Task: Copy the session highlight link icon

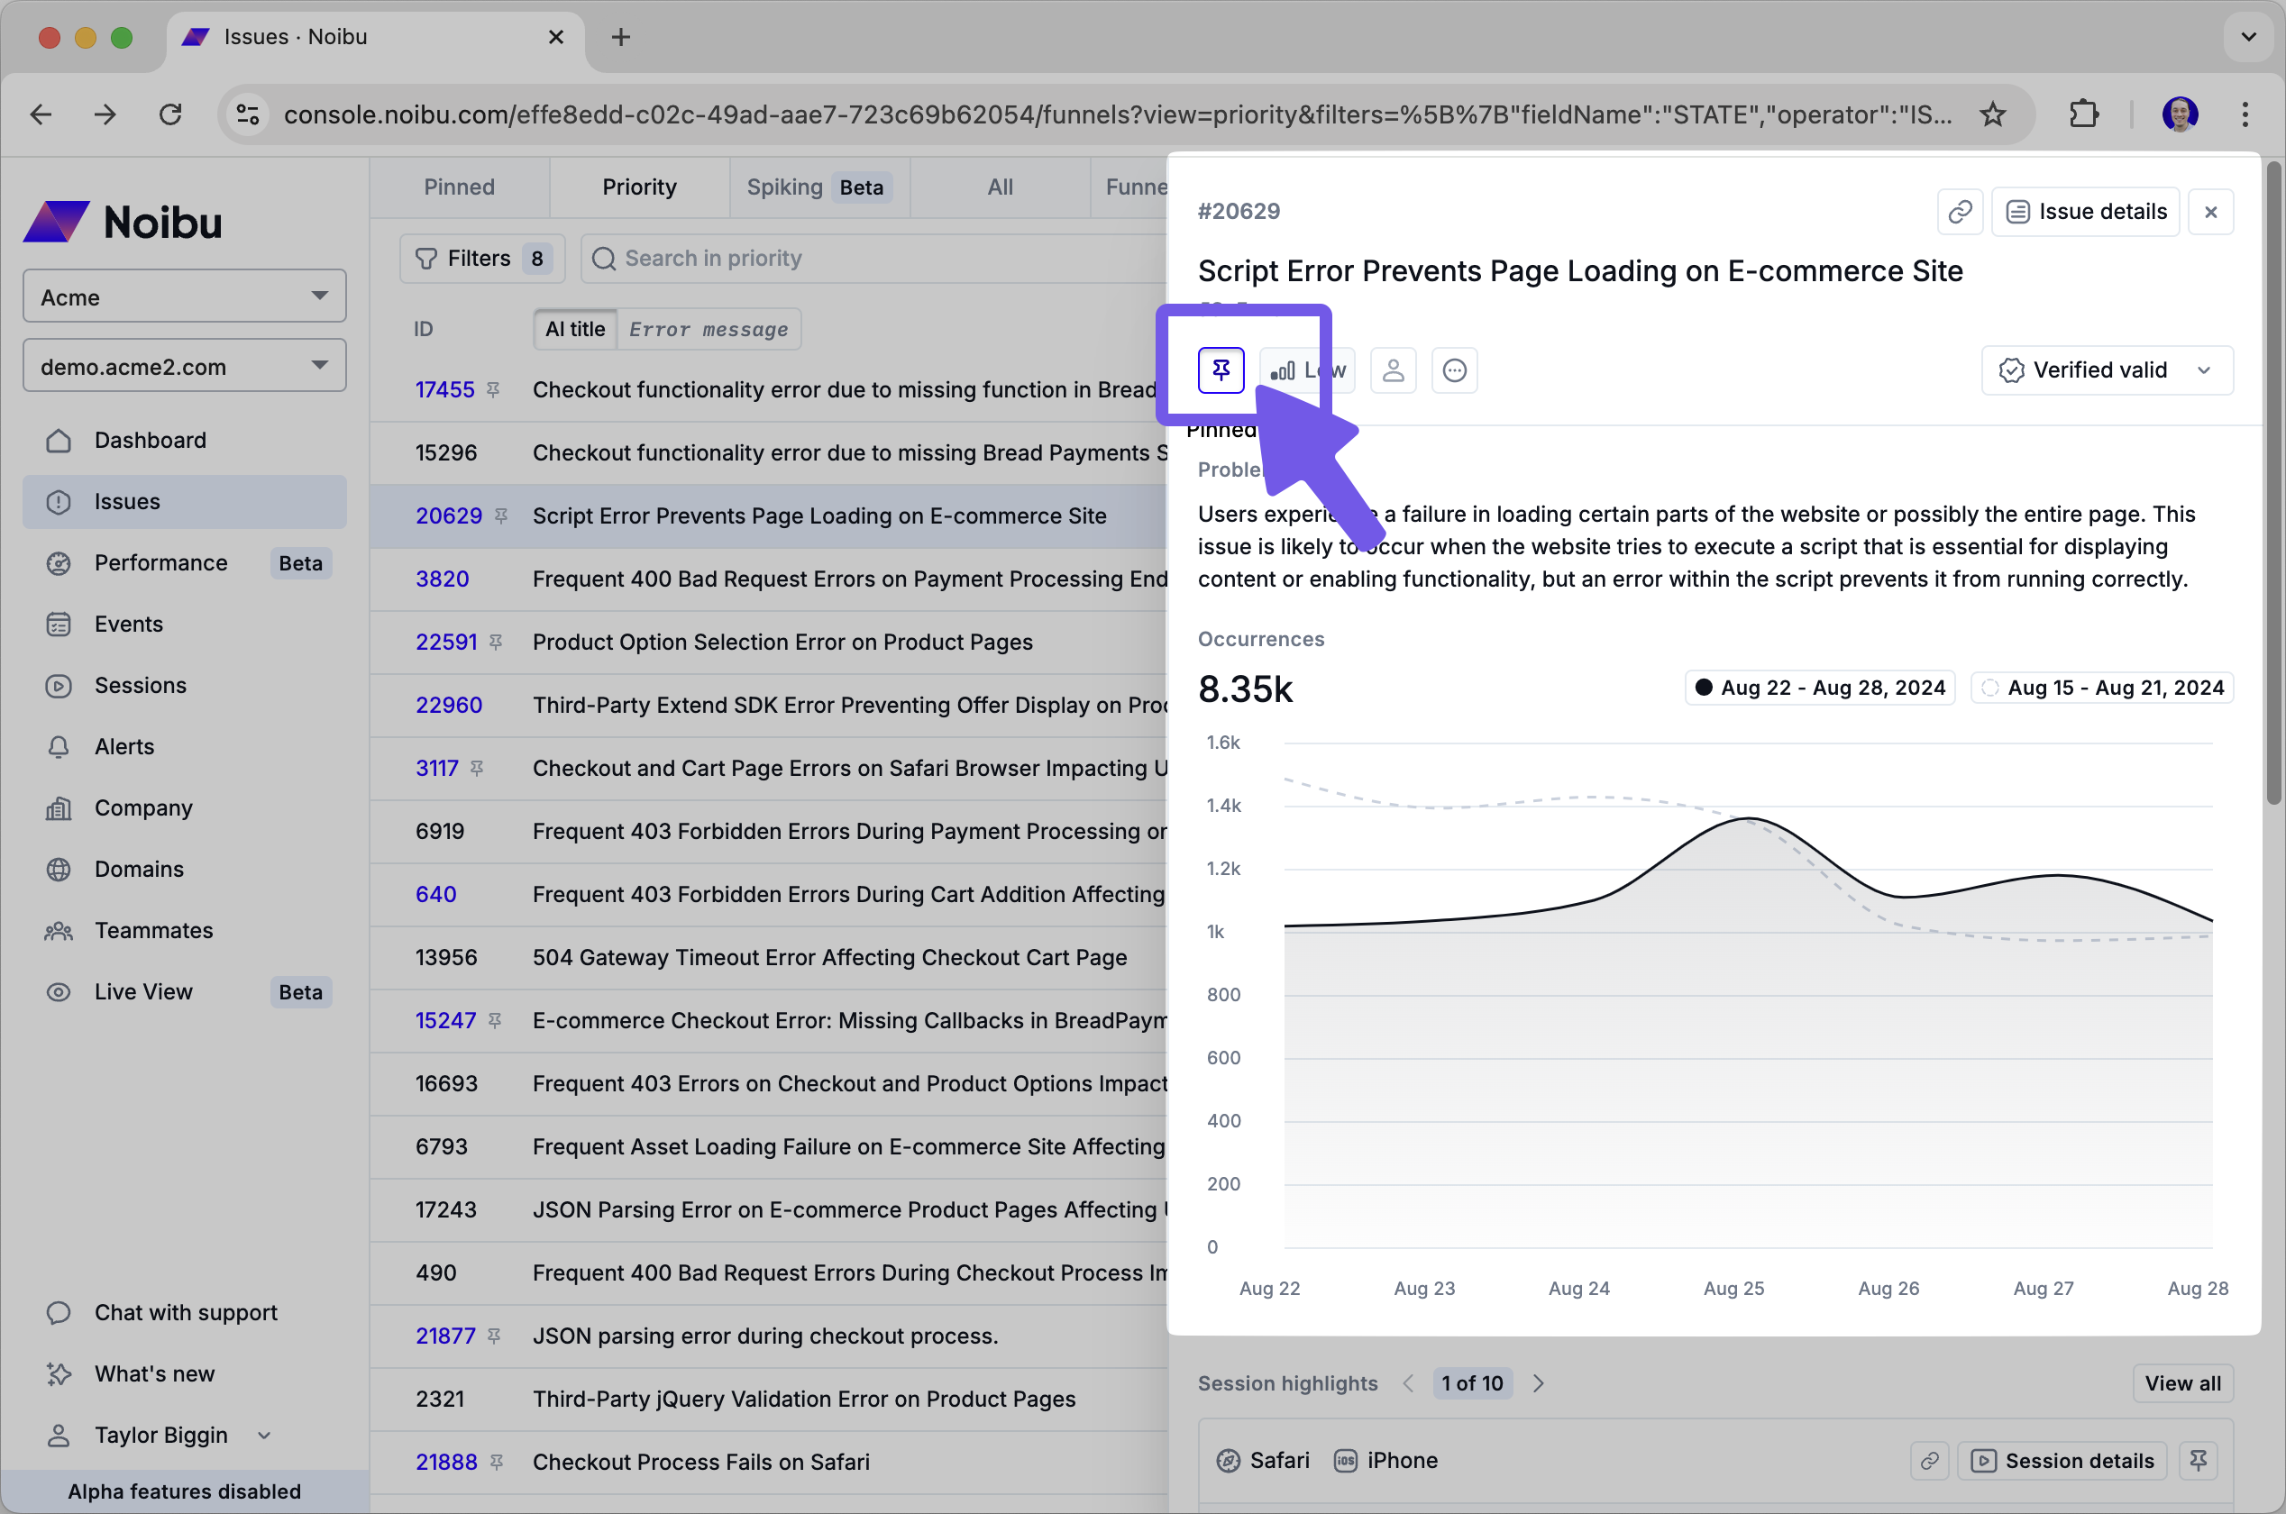Action: click(x=1929, y=1460)
